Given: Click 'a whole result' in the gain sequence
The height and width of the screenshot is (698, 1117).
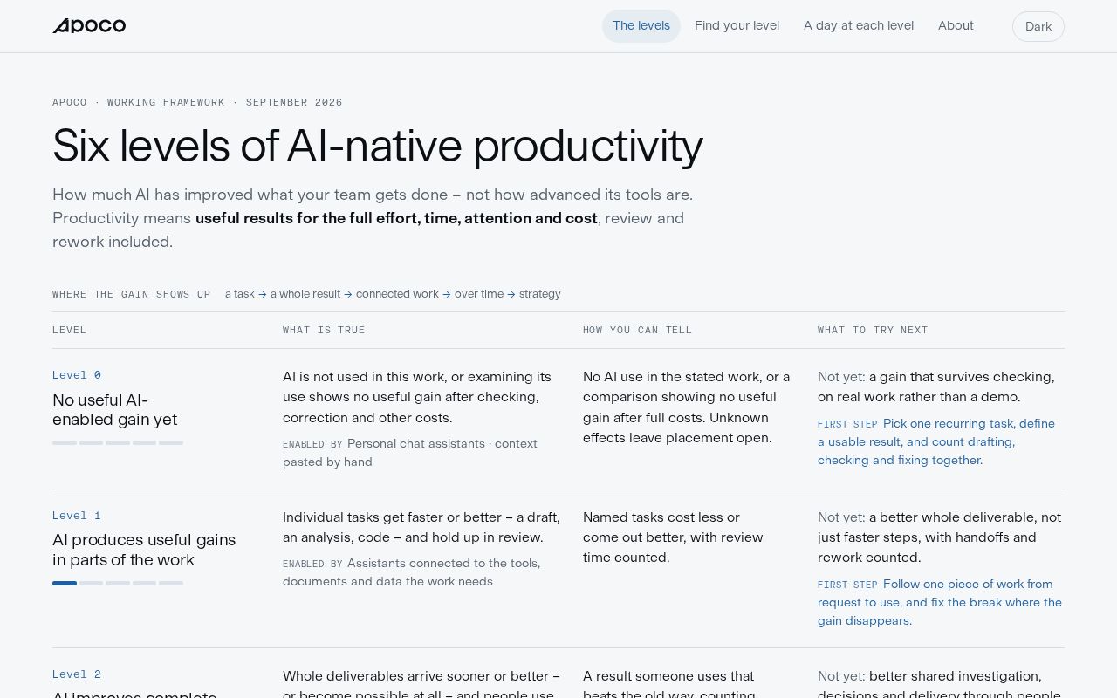Looking at the screenshot, I should (305, 294).
